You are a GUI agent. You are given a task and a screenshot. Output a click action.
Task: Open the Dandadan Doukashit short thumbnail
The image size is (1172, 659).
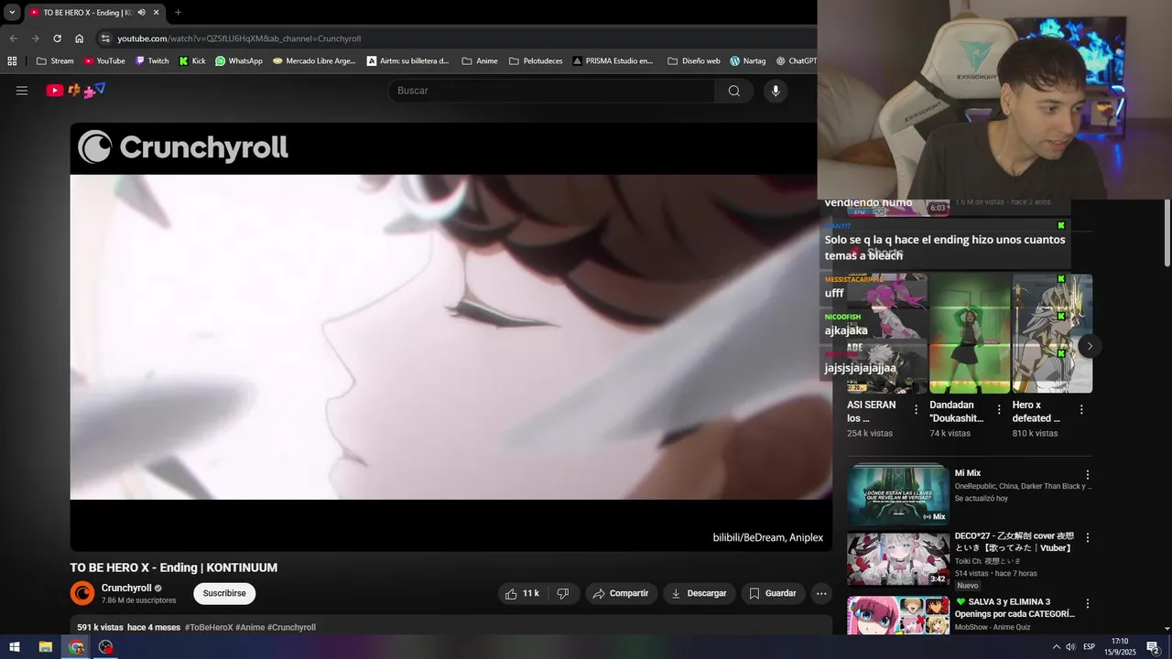coord(970,333)
